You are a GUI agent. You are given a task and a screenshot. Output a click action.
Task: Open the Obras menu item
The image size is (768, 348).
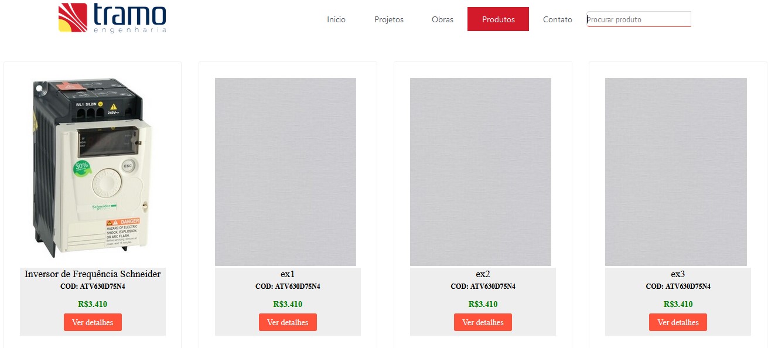point(442,19)
